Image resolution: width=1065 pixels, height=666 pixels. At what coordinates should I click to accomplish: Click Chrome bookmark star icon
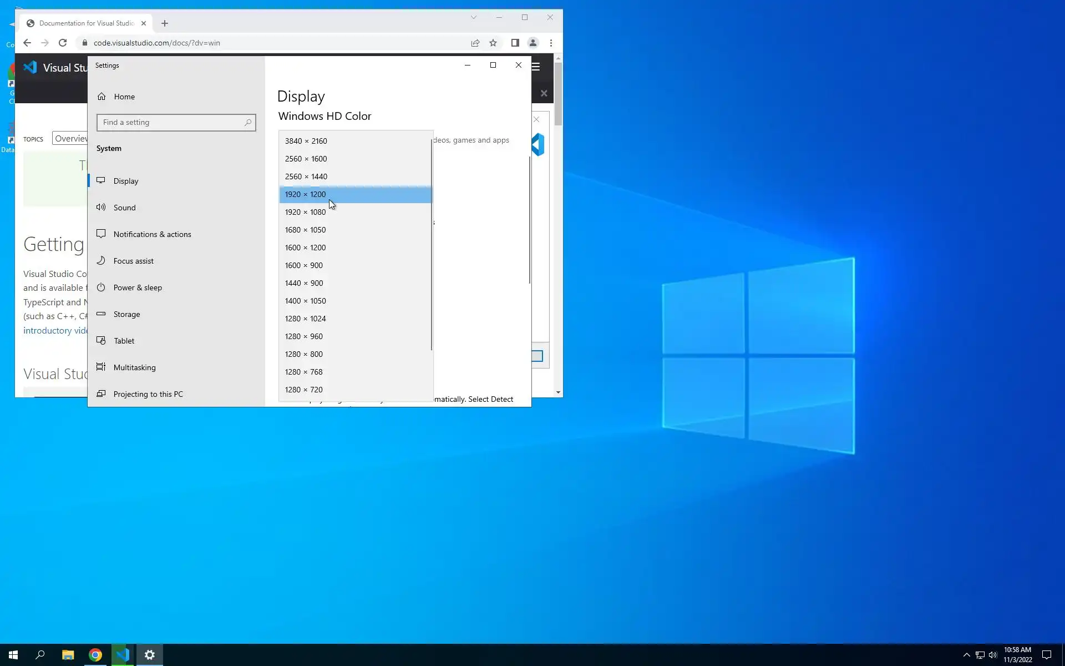(493, 43)
